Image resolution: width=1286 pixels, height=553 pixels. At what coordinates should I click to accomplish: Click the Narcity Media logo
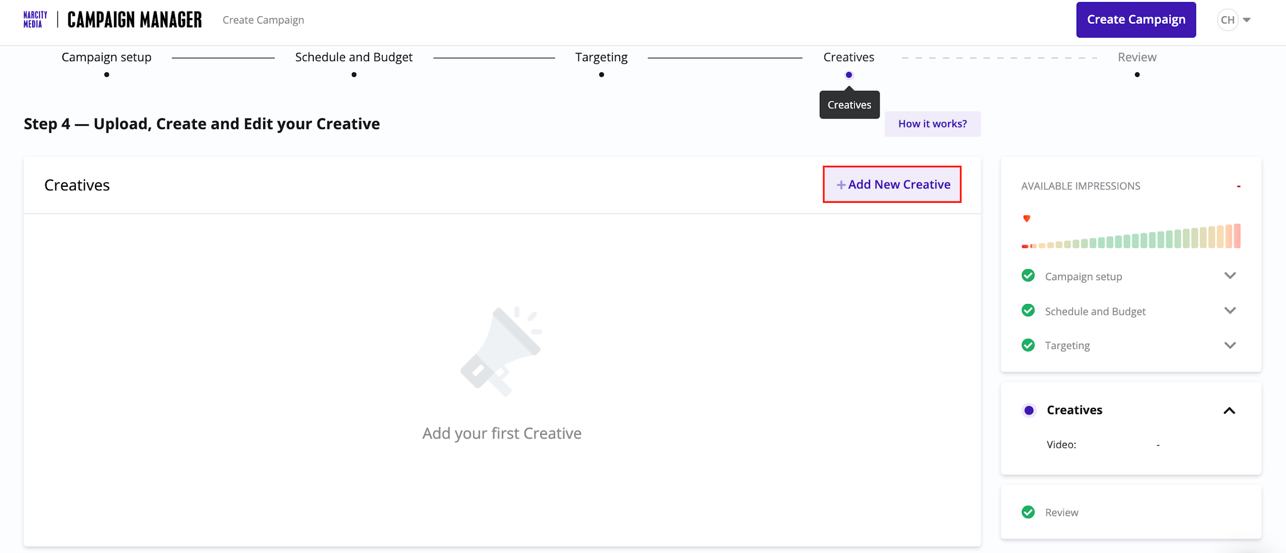click(x=35, y=20)
